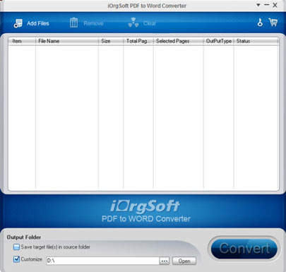Click the Status column header

(x=256, y=41)
